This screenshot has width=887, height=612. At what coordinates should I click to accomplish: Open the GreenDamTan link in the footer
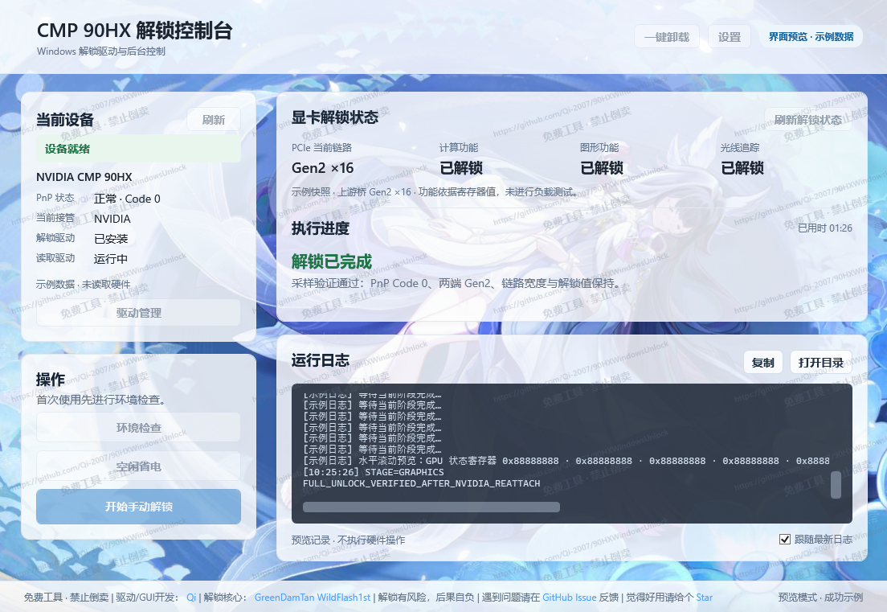tap(284, 598)
